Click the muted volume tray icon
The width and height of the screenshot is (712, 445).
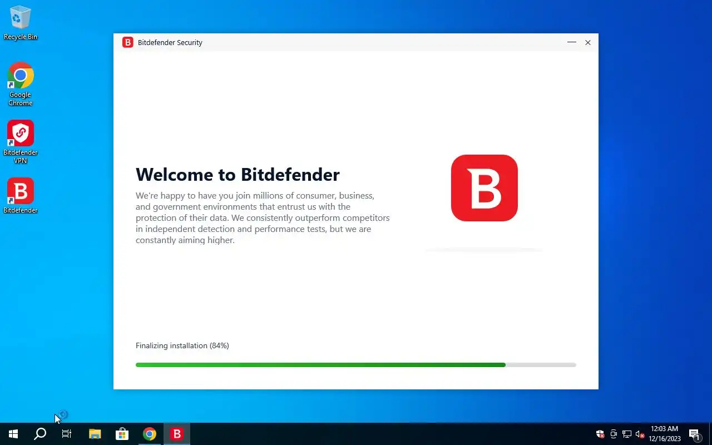pos(640,434)
